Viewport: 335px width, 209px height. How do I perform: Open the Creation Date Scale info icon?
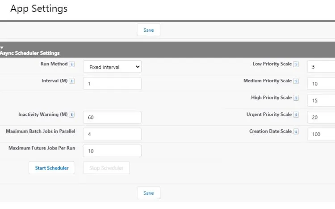point(296,132)
